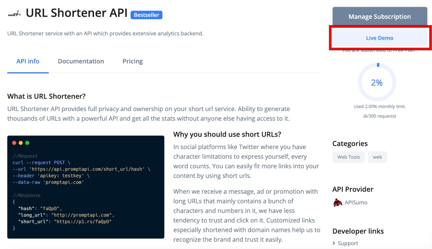
Task: Click the Manage Subscription button
Action: coord(380,16)
